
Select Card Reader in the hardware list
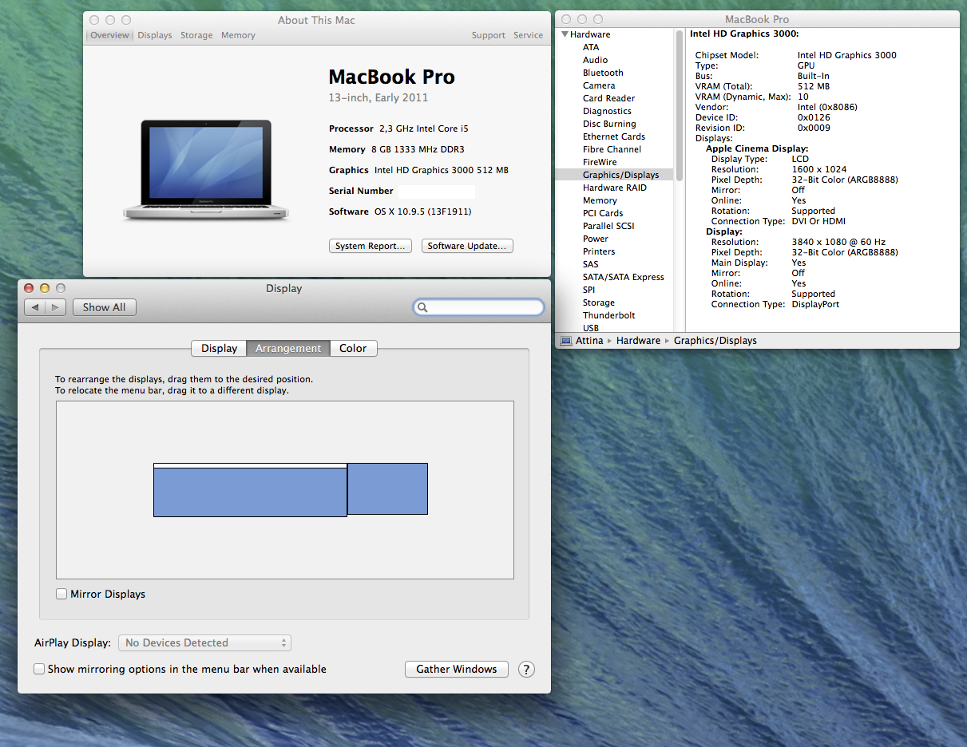tap(609, 98)
